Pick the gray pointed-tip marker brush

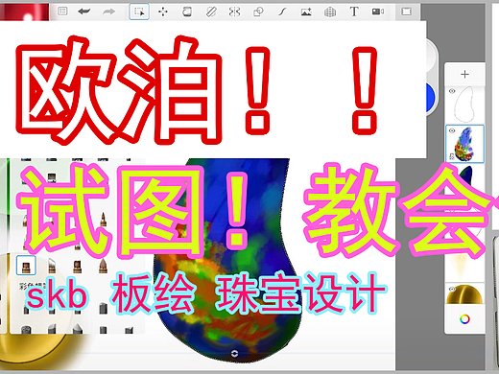(x=78, y=329)
